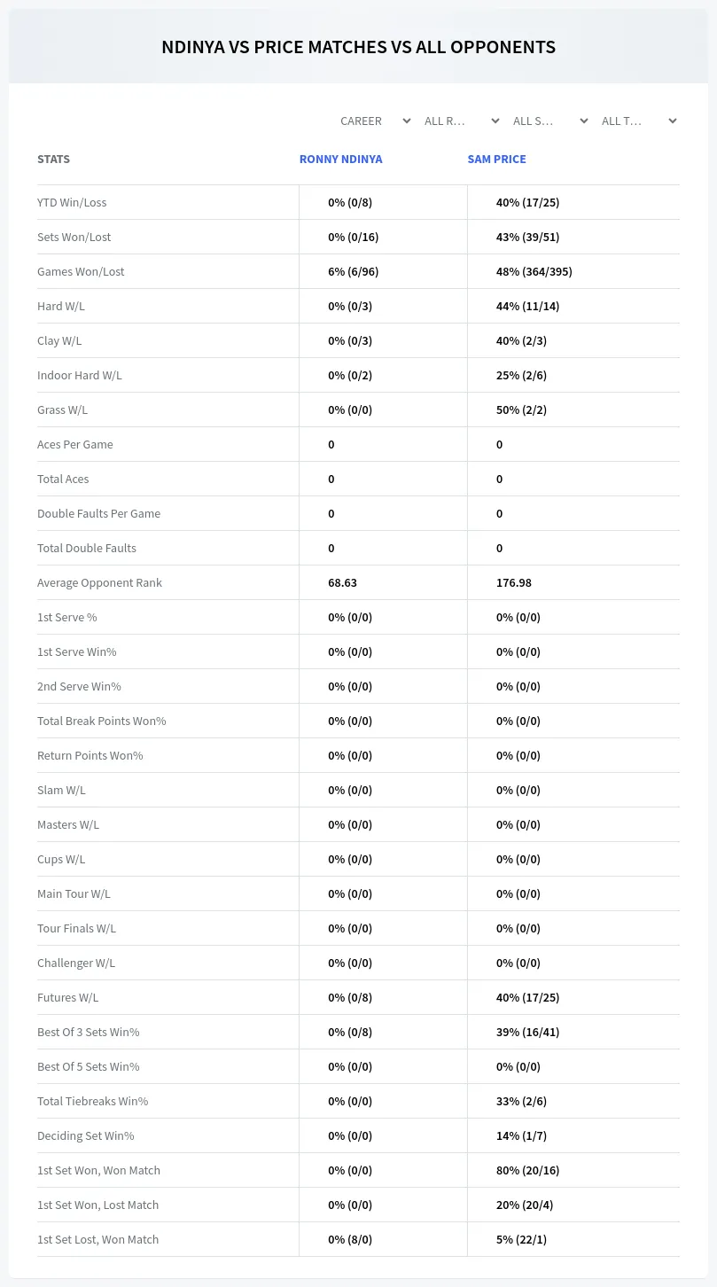Select the Grass W/L row label
717x1287 pixels.
62,409
